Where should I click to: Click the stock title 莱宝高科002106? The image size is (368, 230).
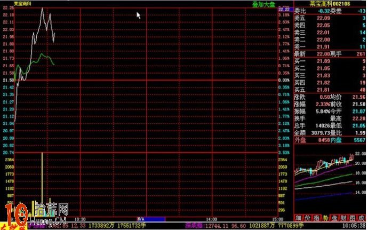pos(330,4)
